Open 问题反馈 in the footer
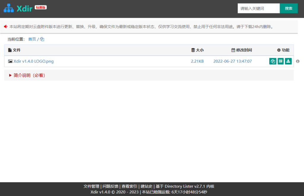Screen dimensions: 304x196 point(110,186)
